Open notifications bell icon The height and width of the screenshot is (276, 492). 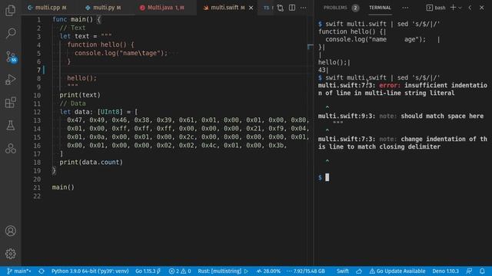[482, 271]
